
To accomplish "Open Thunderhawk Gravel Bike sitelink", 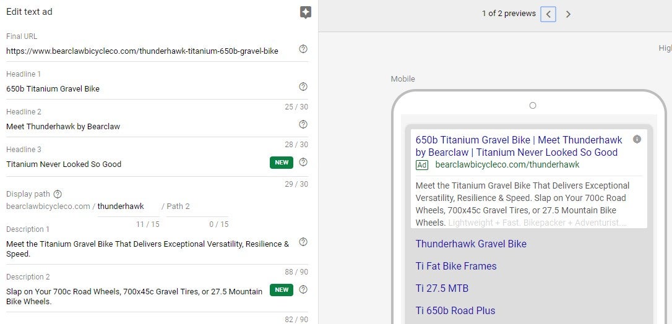I will [x=471, y=244].
